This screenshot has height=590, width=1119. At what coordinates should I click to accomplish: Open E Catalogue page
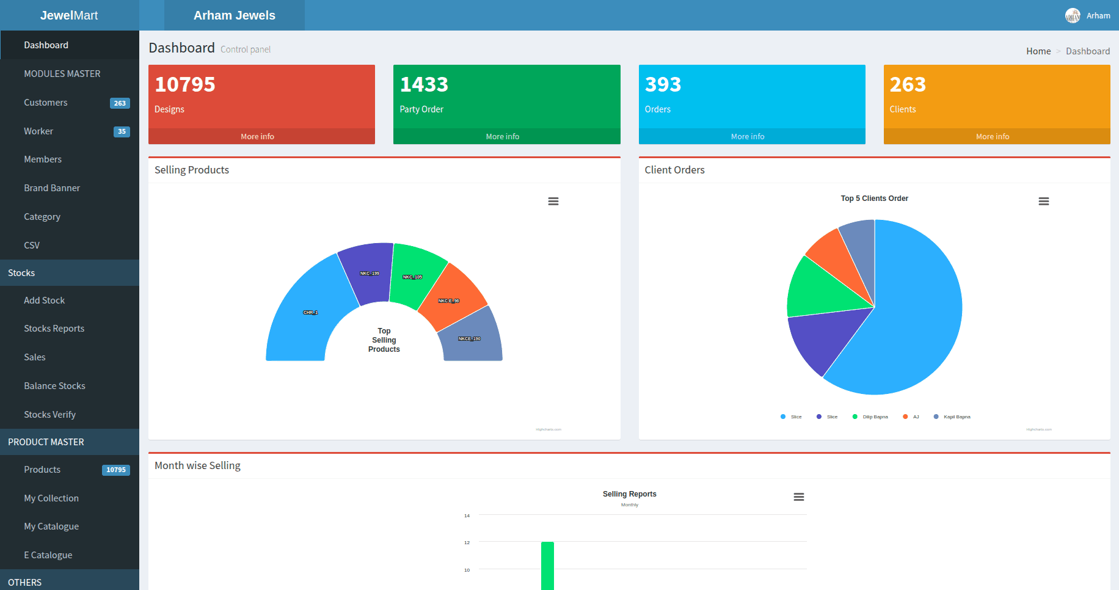(x=70, y=555)
